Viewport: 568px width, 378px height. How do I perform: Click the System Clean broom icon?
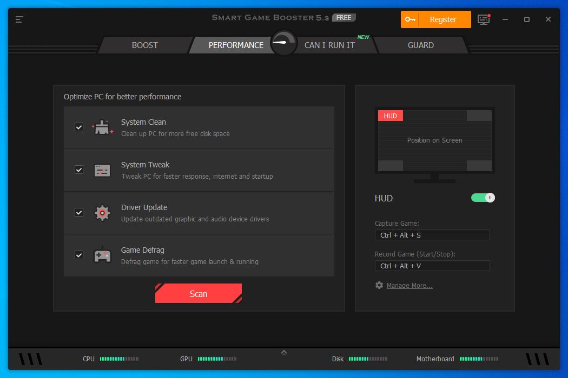click(103, 127)
